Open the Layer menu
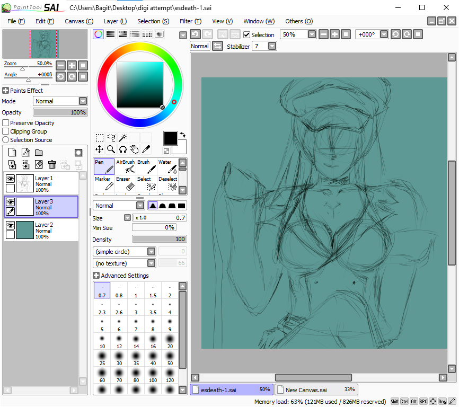Image resolution: width=459 pixels, height=407 pixels. pos(116,21)
